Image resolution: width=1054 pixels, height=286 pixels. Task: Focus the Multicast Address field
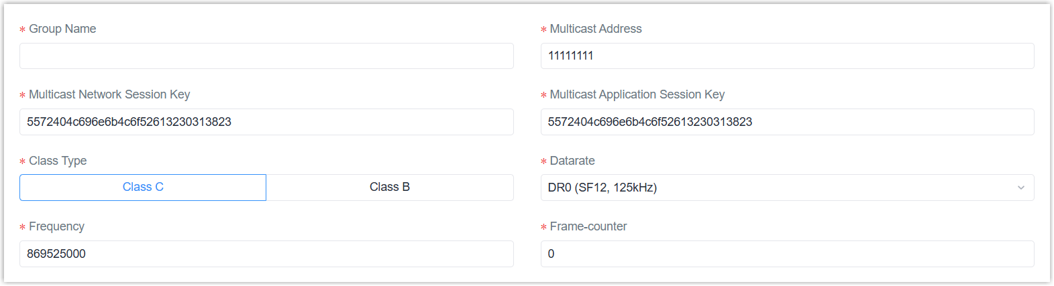[x=787, y=56]
